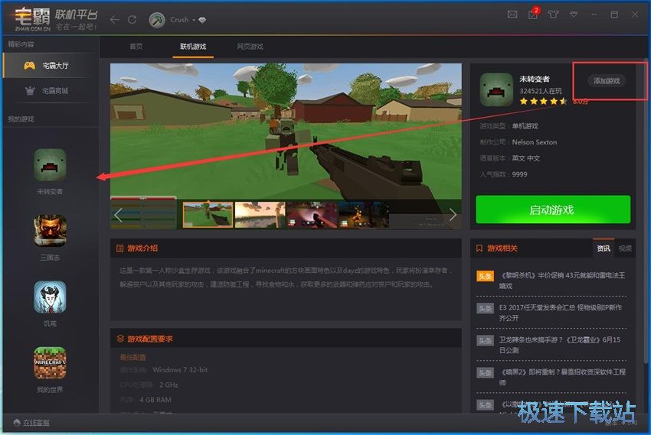This screenshot has height=435, width=651.
Task: Click the refresh icon in title bar
Action: 132,19
